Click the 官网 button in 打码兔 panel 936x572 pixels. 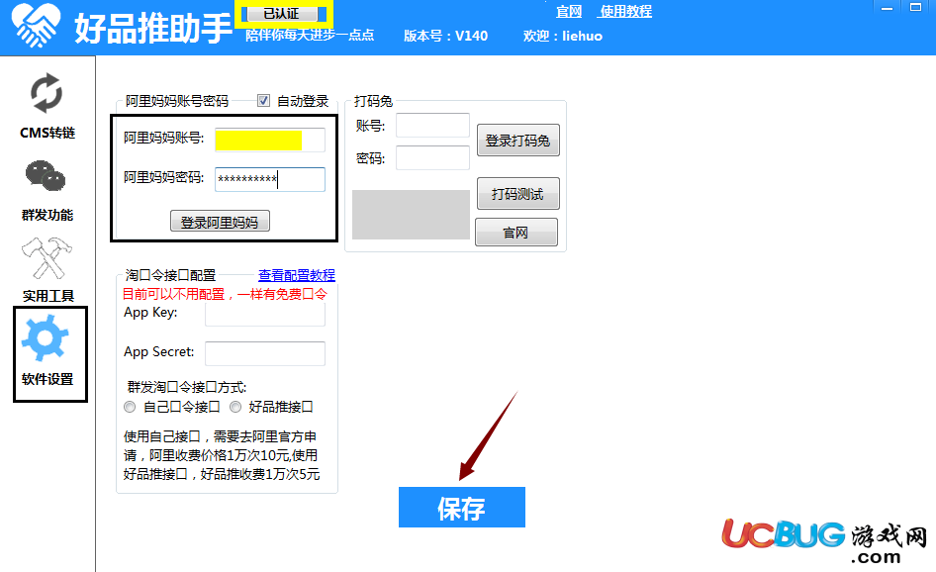coord(515,233)
